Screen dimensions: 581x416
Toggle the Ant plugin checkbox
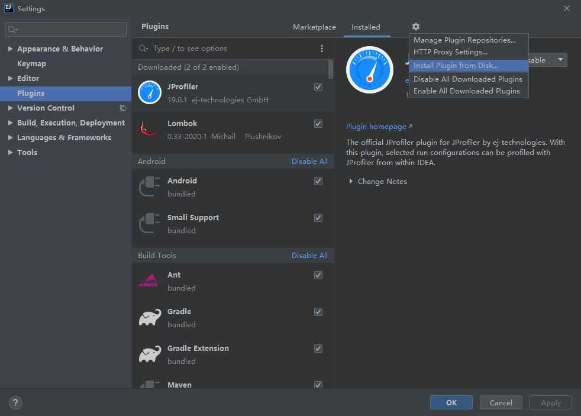(318, 275)
